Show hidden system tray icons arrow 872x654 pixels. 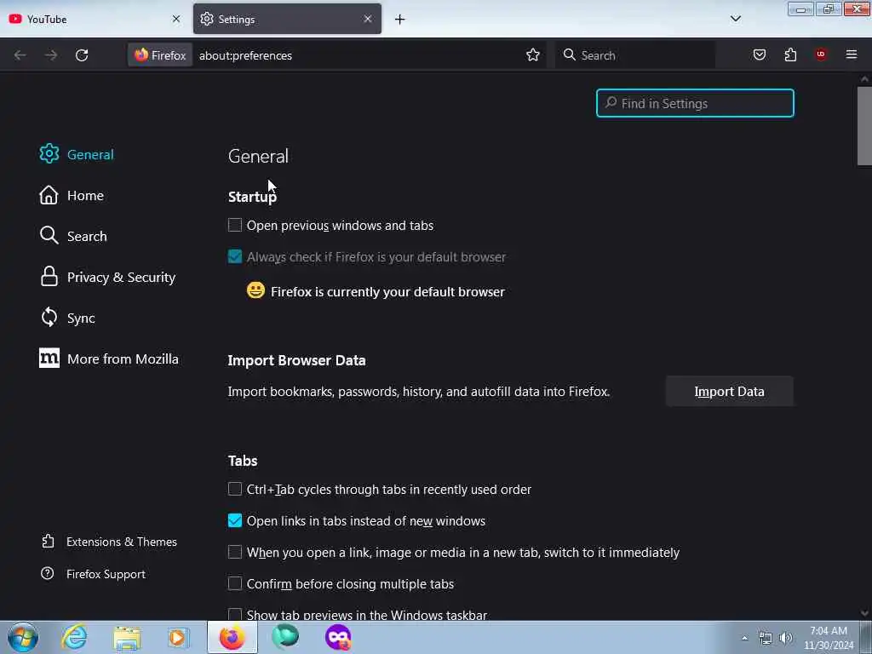point(744,638)
